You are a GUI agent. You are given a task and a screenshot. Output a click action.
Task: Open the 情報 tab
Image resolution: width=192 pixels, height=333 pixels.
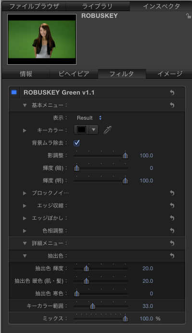[x=26, y=74]
